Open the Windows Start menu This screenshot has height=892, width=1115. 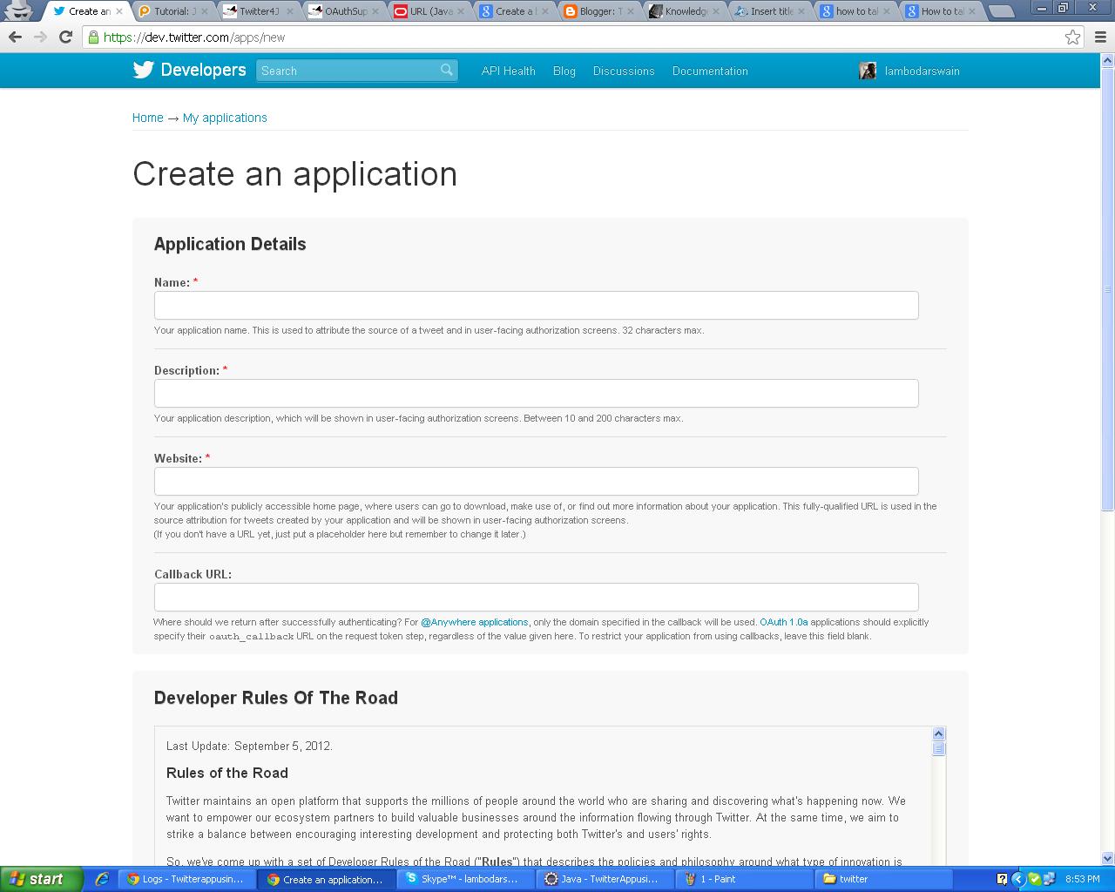(x=41, y=879)
